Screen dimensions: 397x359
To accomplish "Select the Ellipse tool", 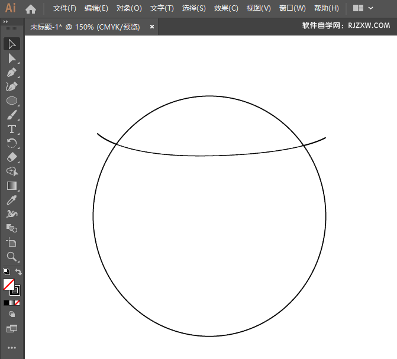I will 11,101.
